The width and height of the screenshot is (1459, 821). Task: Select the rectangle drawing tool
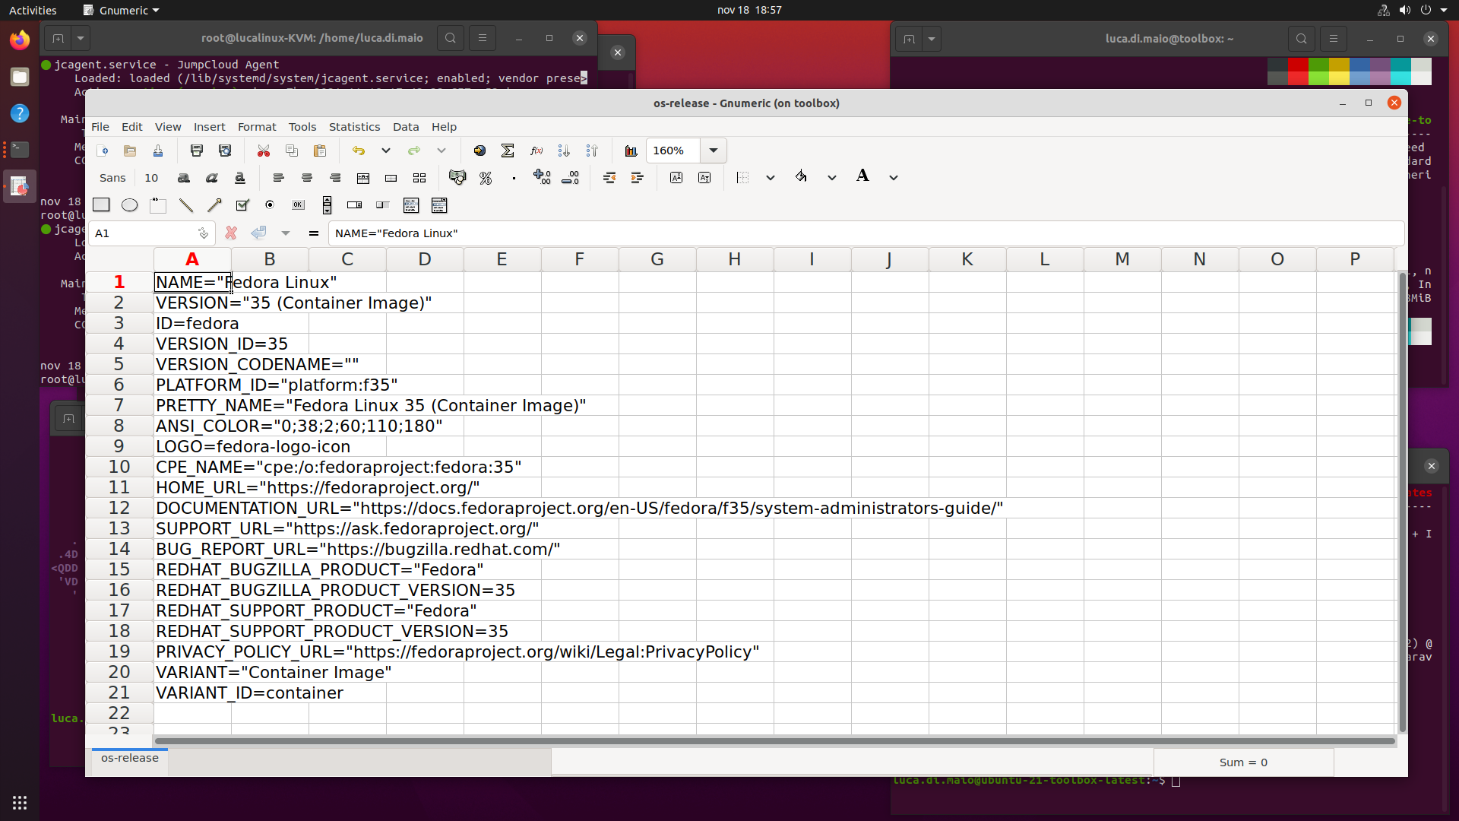click(101, 205)
